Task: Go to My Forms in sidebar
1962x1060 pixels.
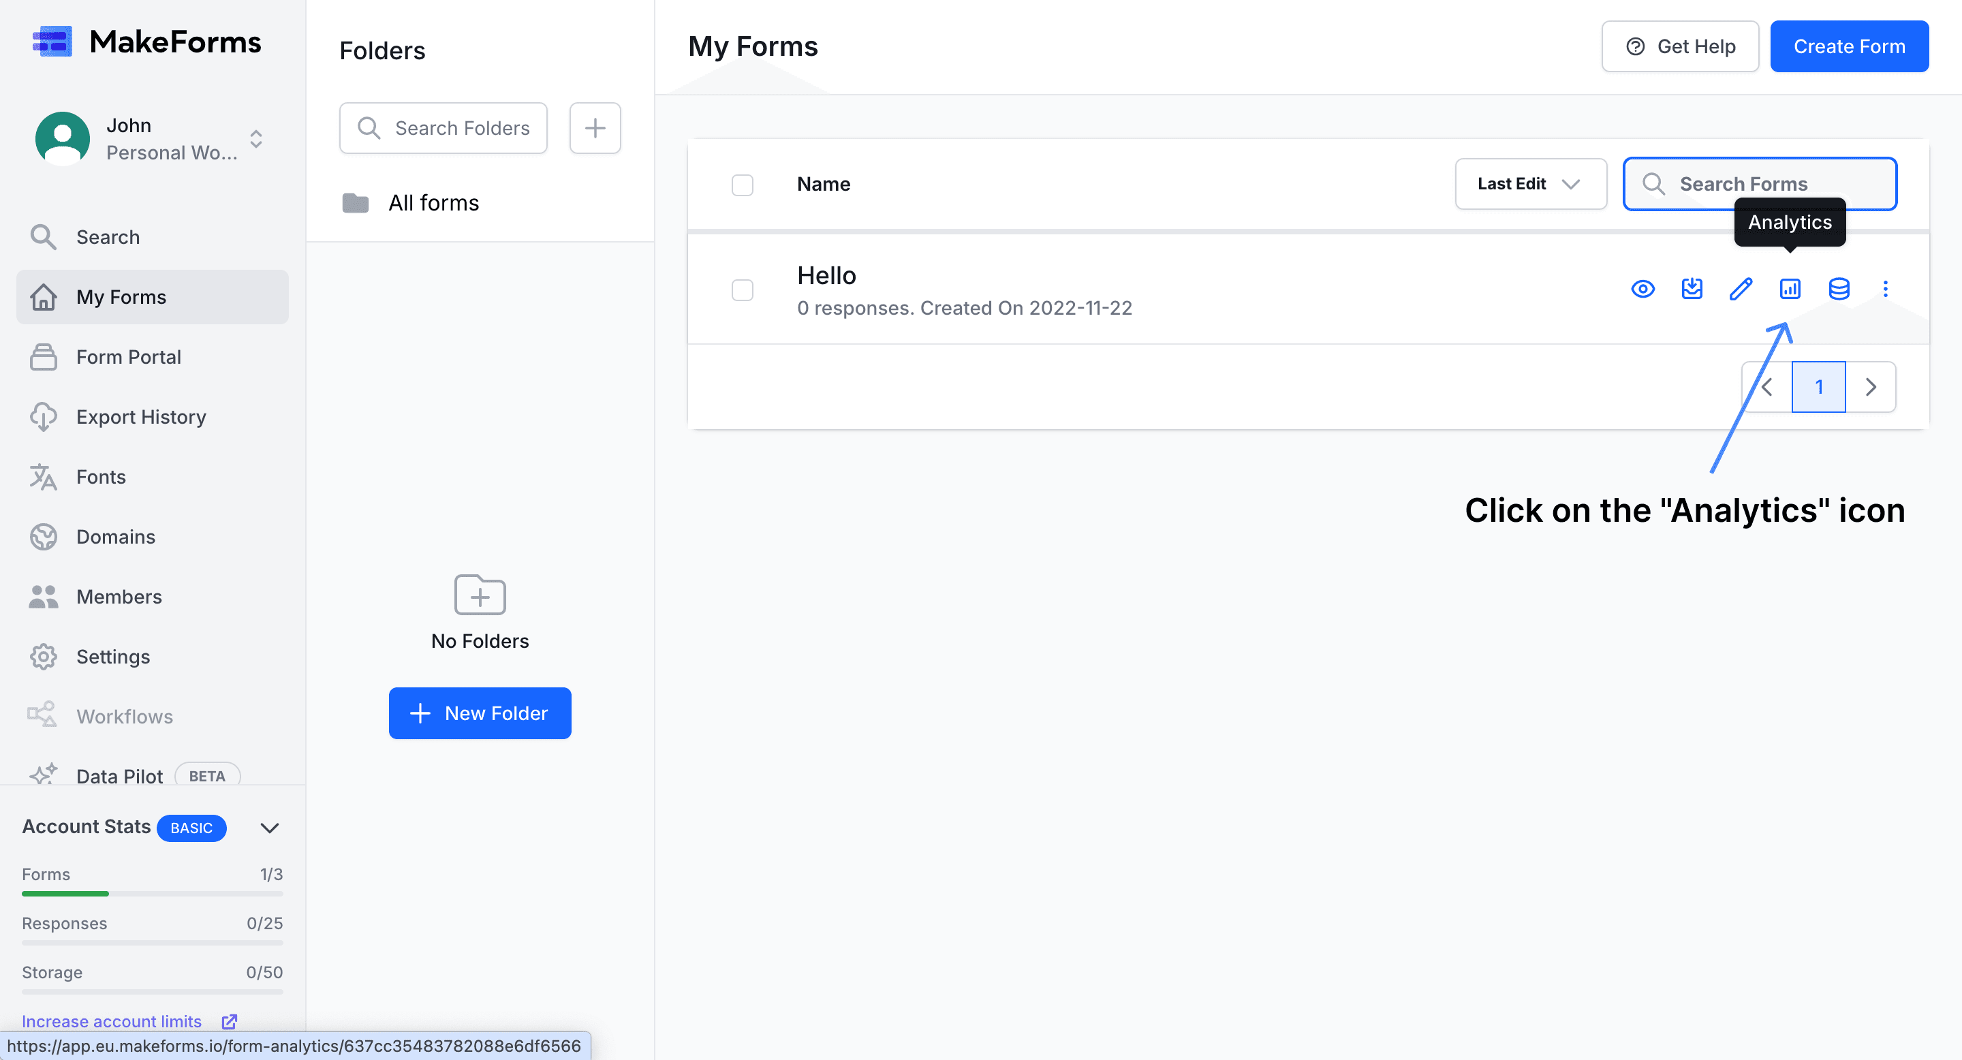Action: coord(153,297)
